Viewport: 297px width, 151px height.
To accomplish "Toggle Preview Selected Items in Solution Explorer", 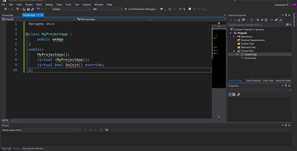I will tap(280, 20).
